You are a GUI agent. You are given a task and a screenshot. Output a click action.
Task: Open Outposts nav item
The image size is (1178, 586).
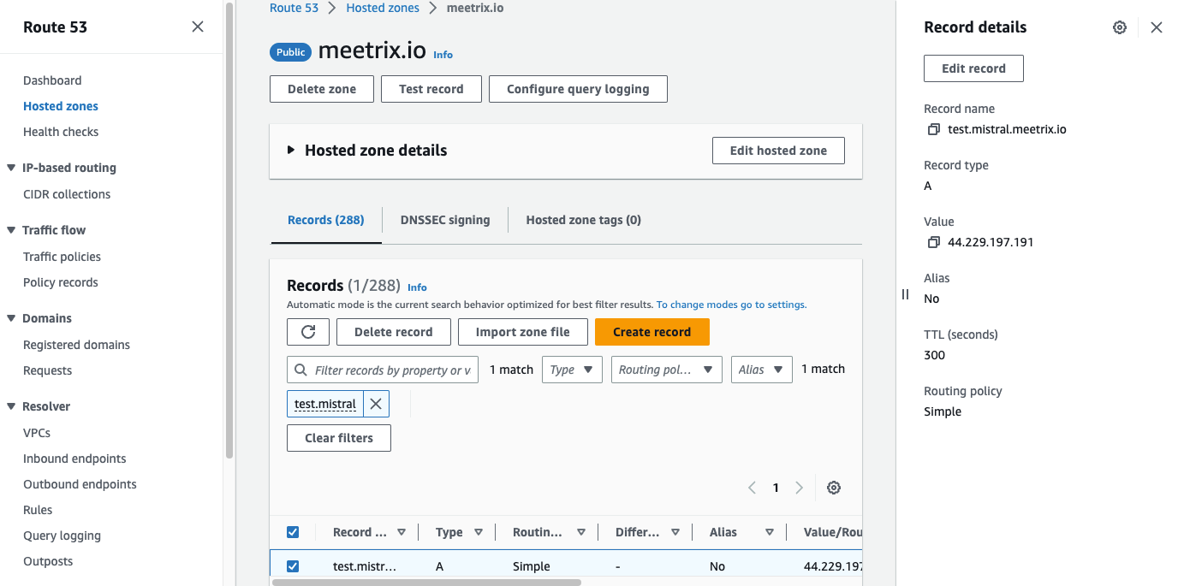pos(48,561)
